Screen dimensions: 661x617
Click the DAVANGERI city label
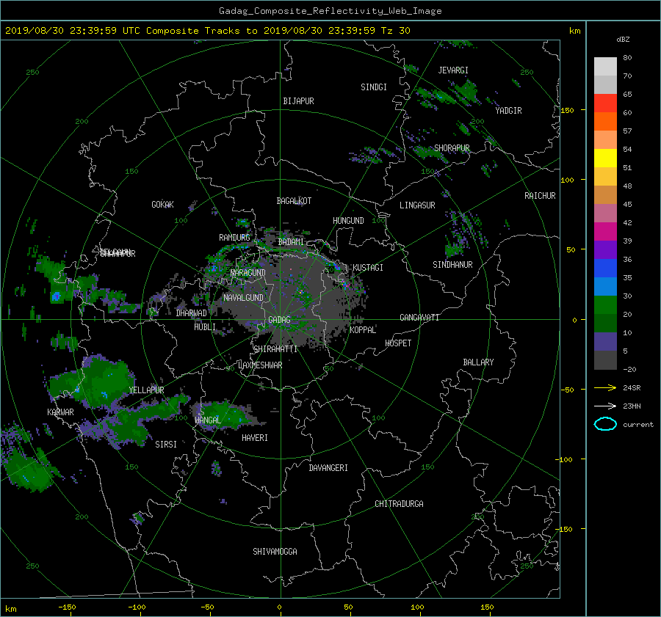click(x=328, y=468)
